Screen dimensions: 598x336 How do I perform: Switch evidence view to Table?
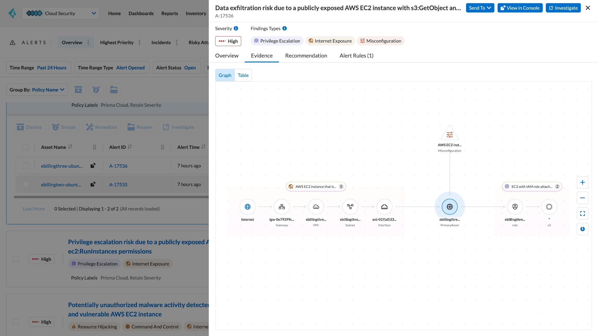point(243,75)
